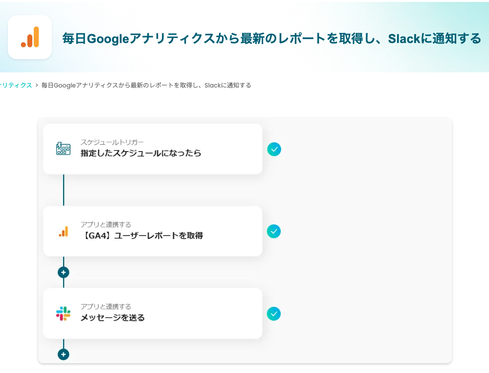489x373 pixels.
Task: Add a step below the Slack card
Action: tap(64, 354)
